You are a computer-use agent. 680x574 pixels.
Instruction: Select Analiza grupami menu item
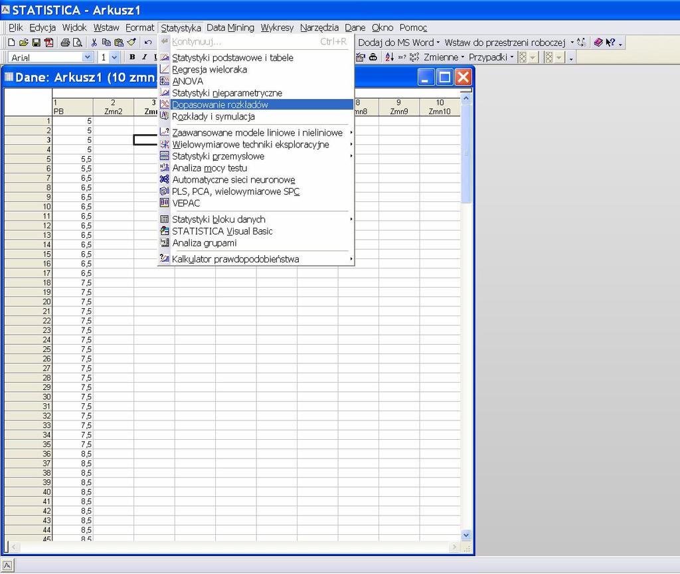(x=256, y=243)
